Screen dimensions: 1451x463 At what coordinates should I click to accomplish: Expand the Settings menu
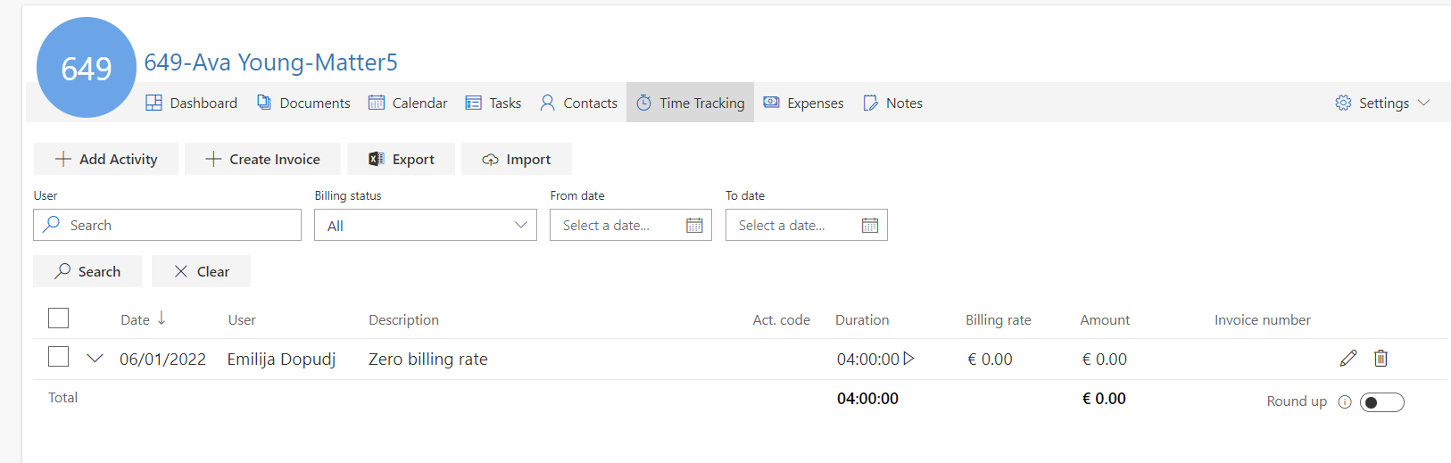1383,103
